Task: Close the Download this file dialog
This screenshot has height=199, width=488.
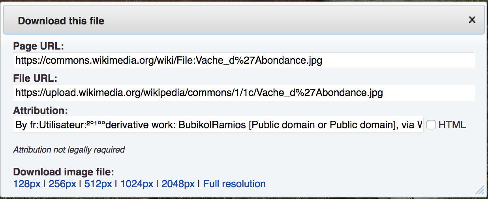Action: point(472,20)
